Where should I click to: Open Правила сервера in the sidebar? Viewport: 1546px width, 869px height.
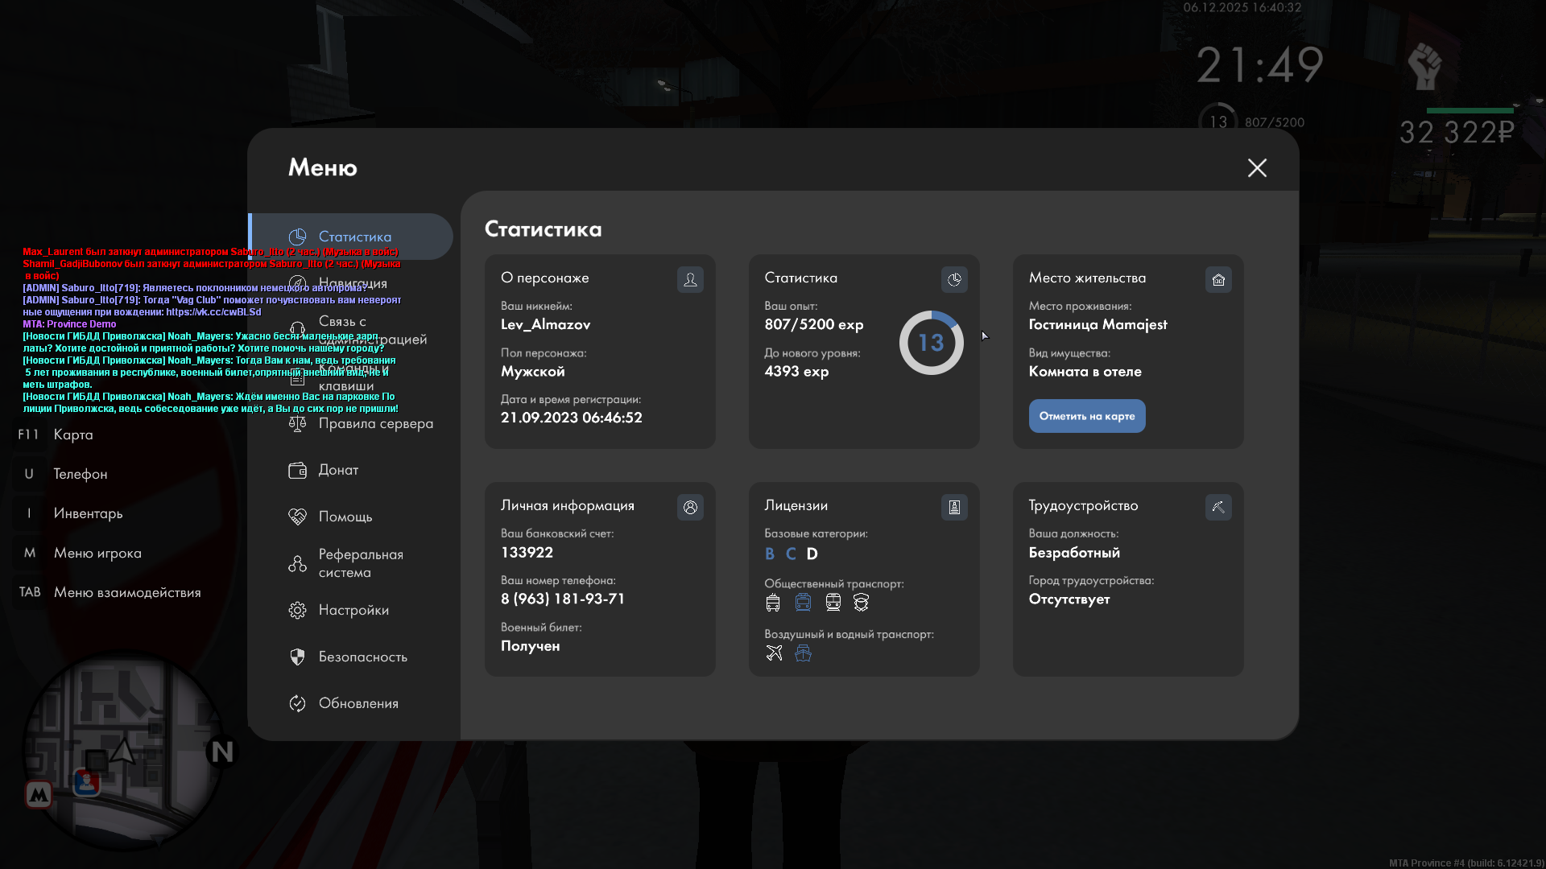(x=374, y=423)
